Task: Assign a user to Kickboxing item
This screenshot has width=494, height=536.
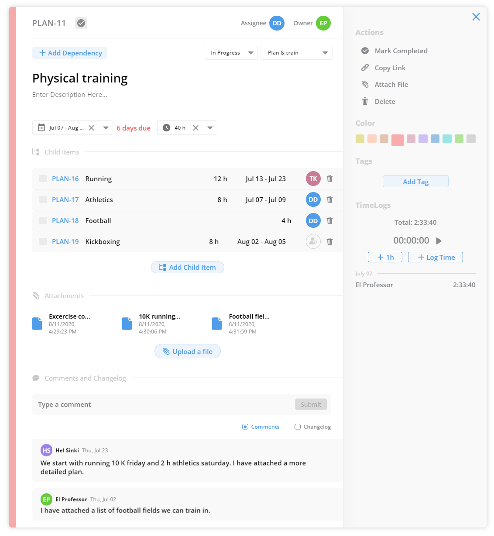Action: (313, 241)
